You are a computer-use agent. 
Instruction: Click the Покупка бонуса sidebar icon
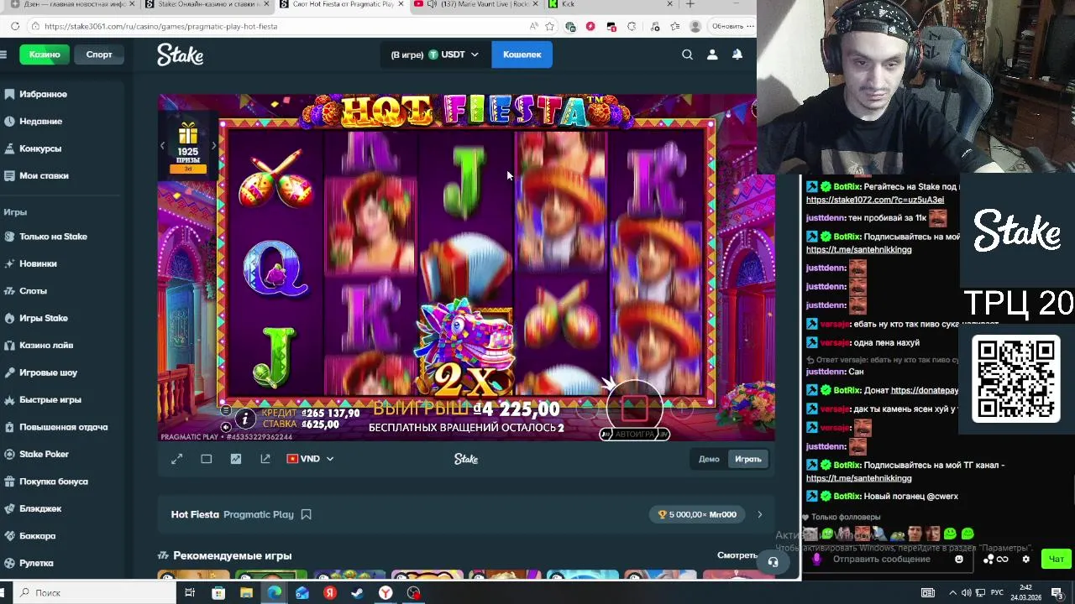pos(9,482)
